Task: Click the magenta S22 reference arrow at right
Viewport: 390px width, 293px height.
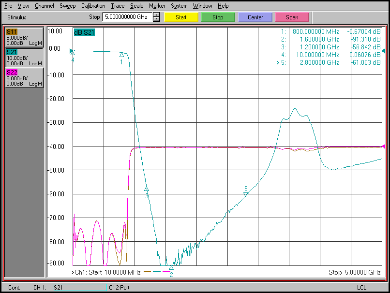Action: (x=384, y=146)
